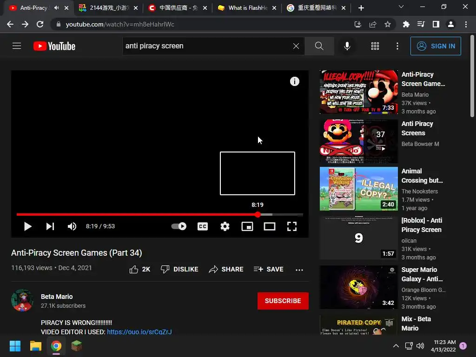Click the youtube.com address bar URL
The height and width of the screenshot is (357, 476).
pyautogui.click(x=120, y=24)
